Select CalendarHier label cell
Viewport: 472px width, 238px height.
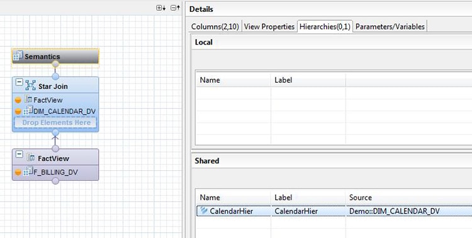[296, 211]
